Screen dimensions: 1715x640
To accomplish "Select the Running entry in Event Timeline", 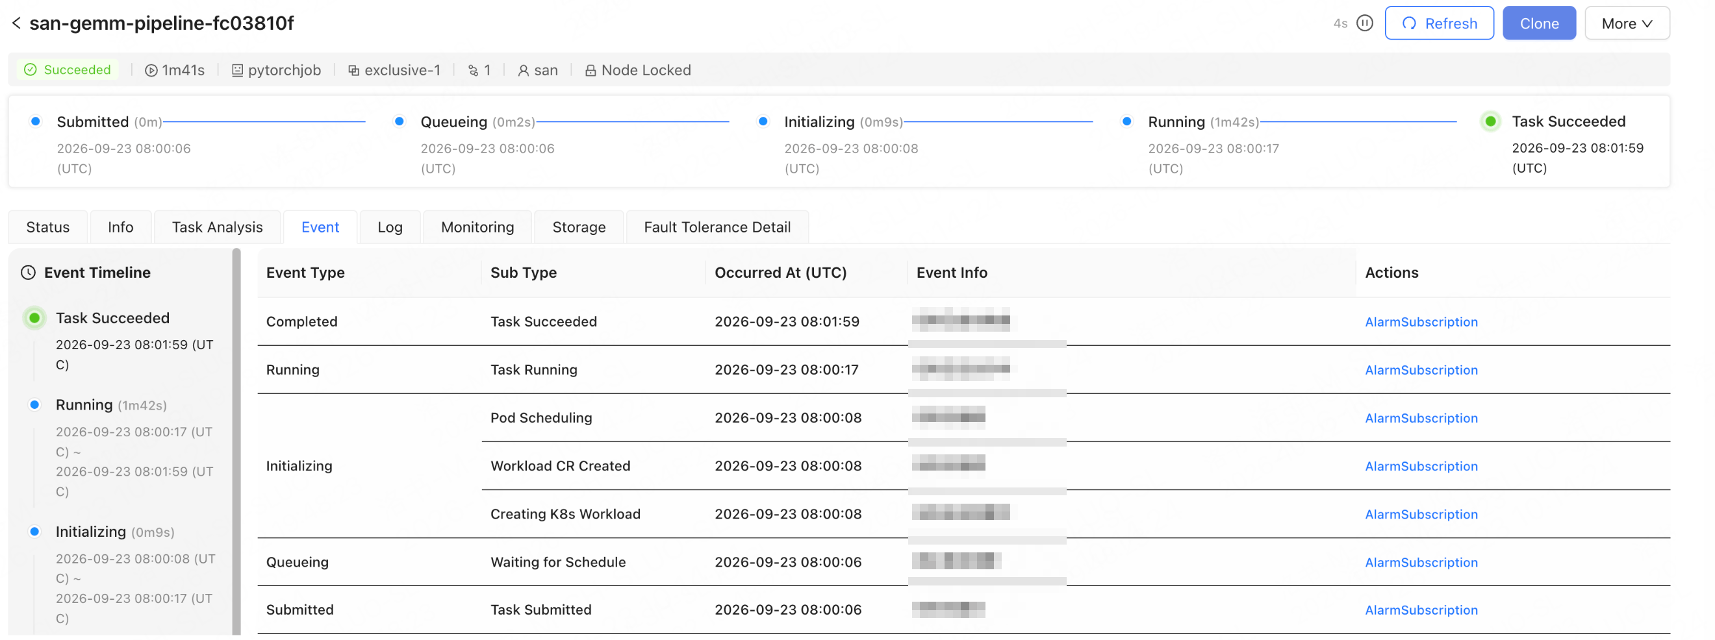I will click(x=84, y=405).
